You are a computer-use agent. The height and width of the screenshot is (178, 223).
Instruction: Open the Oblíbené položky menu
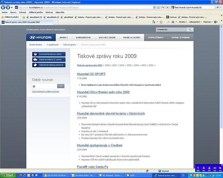(x=36, y=12)
